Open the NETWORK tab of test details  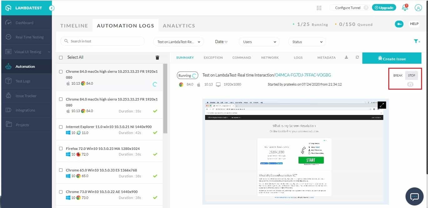[270, 57]
